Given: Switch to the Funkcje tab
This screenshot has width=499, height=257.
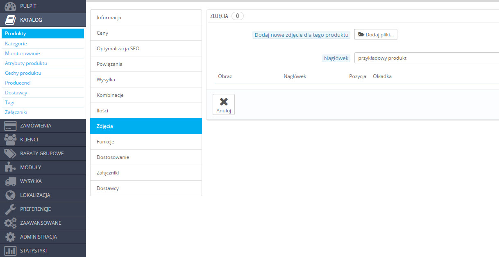Looking at the screenshot, I should pyautogui.click(x=146, y=142).
